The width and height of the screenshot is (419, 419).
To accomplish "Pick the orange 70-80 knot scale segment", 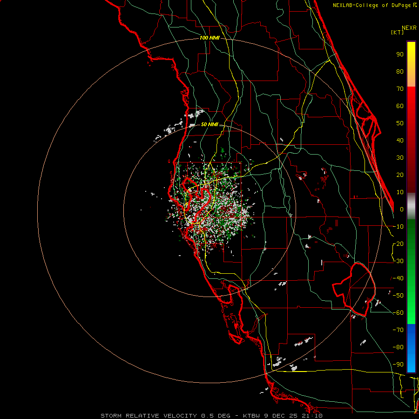I will pos(411,79).
